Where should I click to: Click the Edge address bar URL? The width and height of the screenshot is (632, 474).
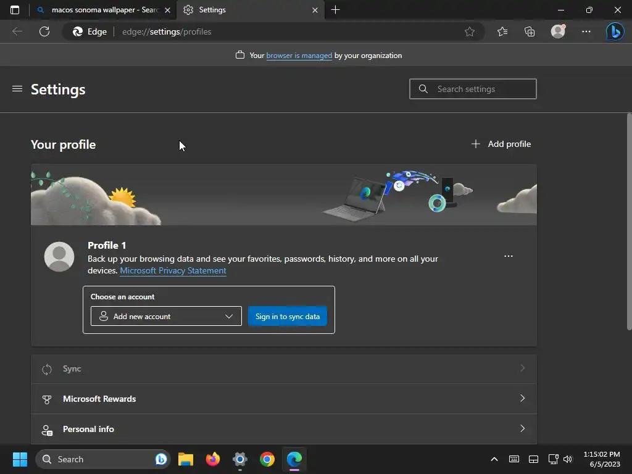[167, 31]
